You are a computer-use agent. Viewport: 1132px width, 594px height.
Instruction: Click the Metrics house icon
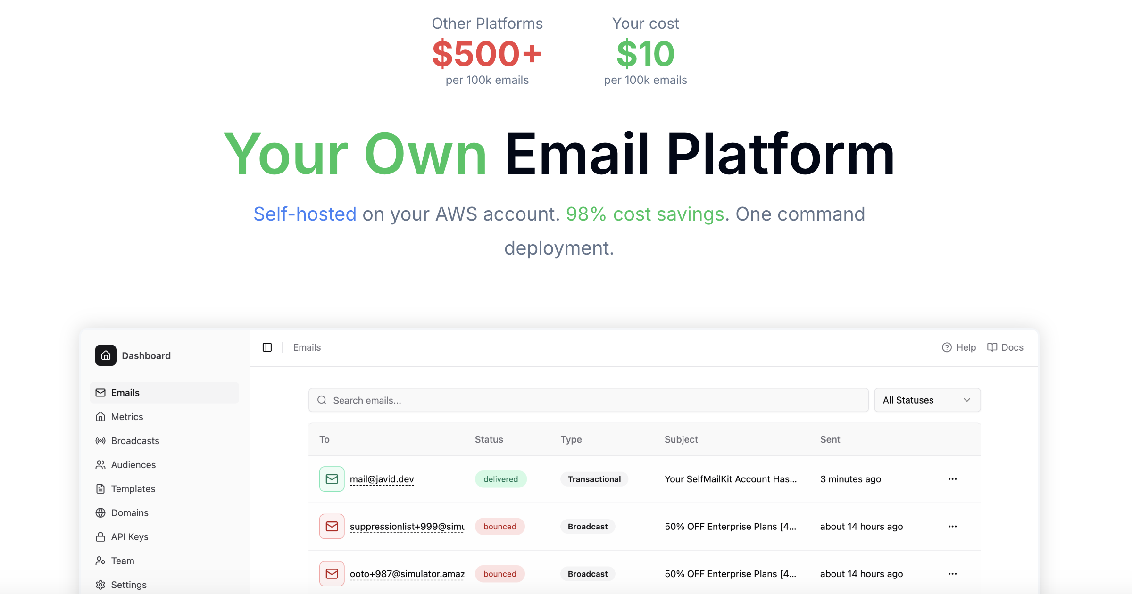click(x=100, y=417)
